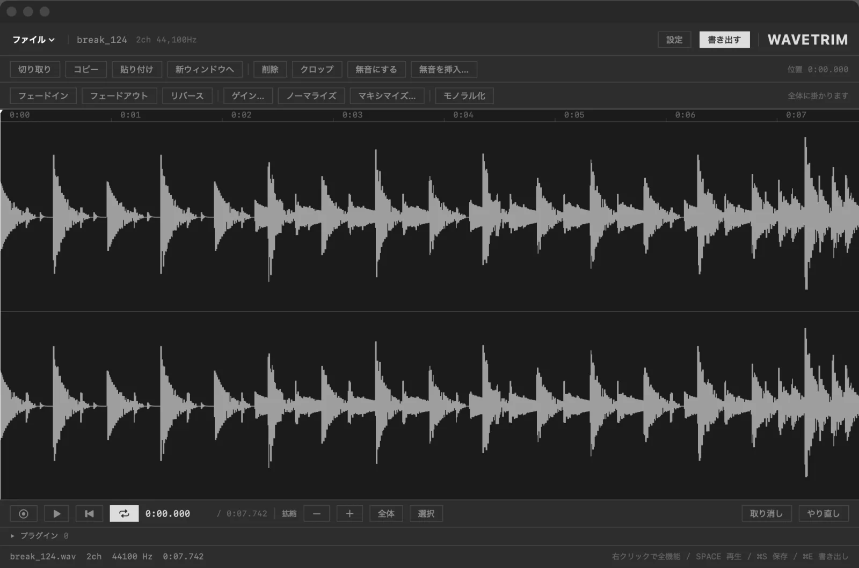Click the やり直し redo button

pyautogui.click(x=824, y=514)
